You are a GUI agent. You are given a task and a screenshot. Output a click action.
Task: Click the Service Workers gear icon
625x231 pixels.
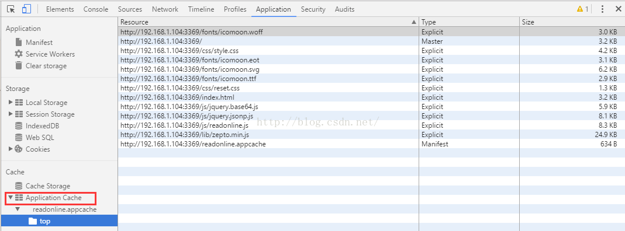[18, 54]
